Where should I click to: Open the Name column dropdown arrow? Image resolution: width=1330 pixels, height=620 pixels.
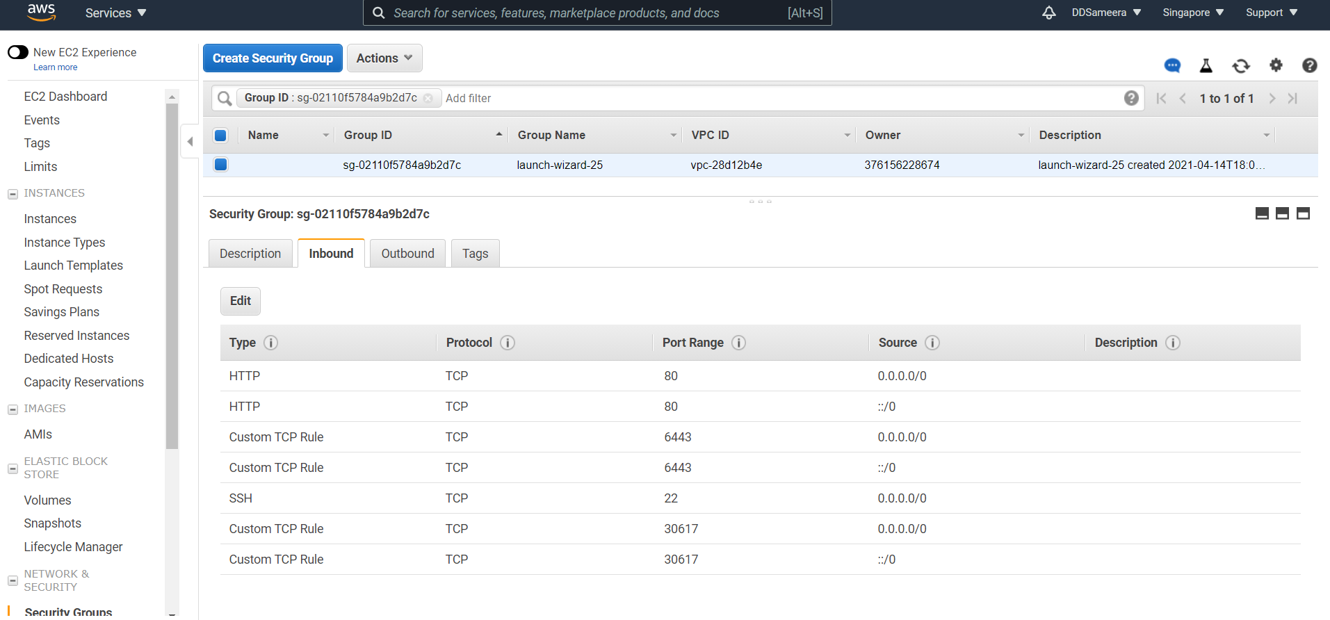pyautogui.click(x=325, y=136)
